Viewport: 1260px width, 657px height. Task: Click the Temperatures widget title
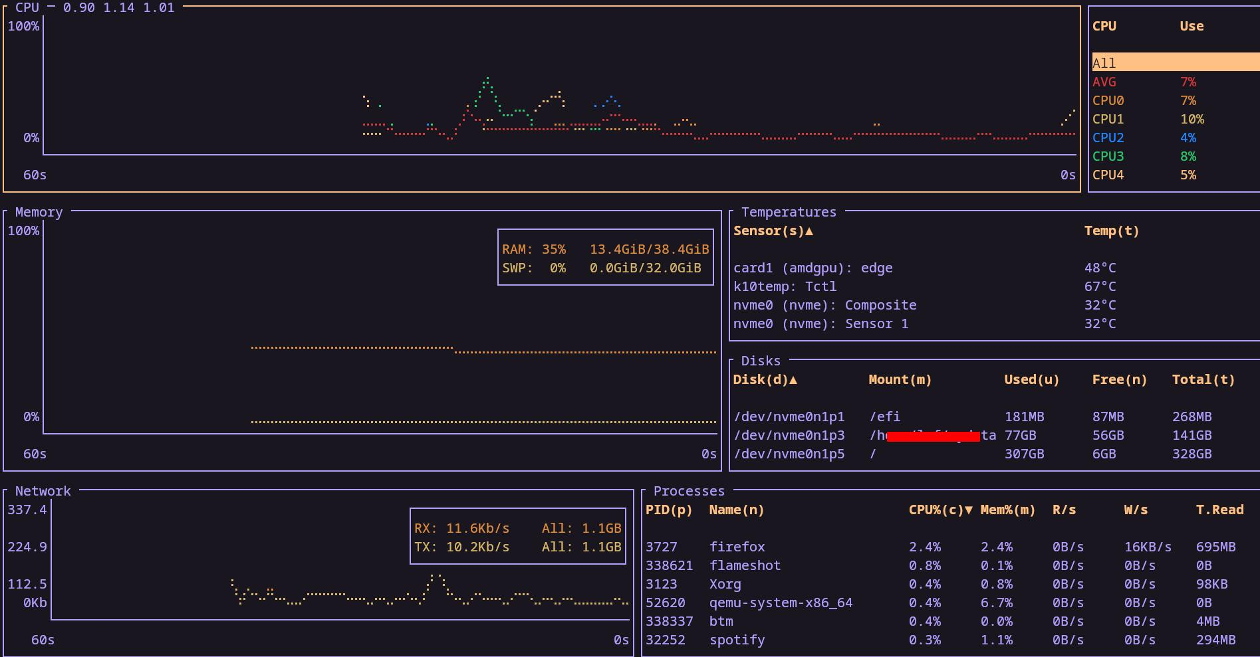(789, 212)
